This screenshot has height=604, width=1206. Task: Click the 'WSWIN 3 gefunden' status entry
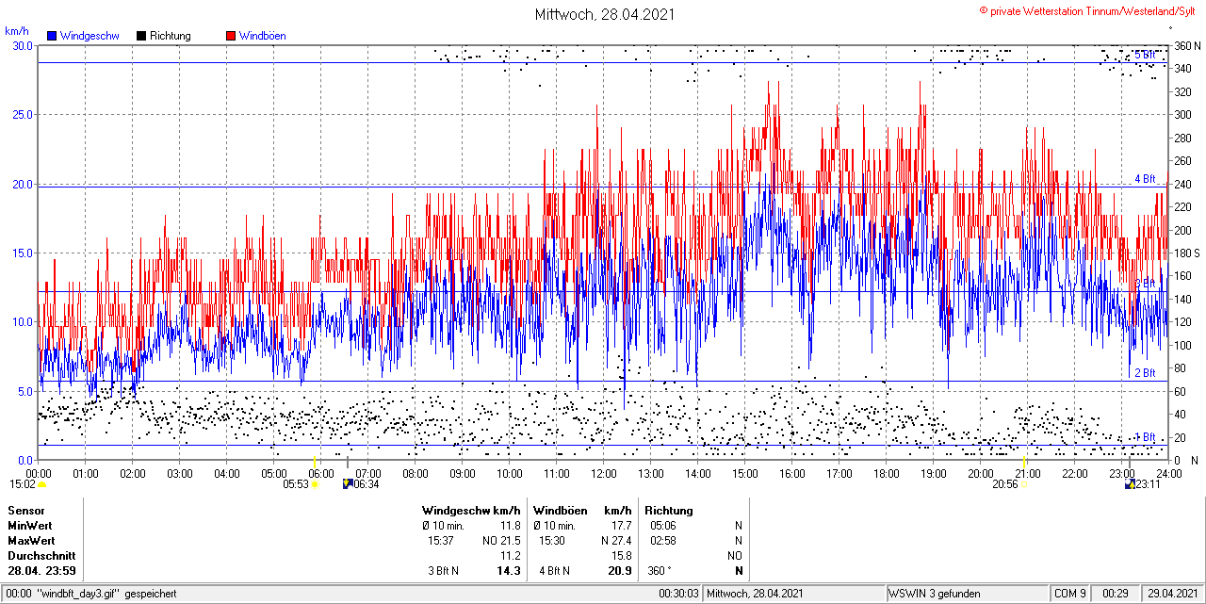(935, 594)
